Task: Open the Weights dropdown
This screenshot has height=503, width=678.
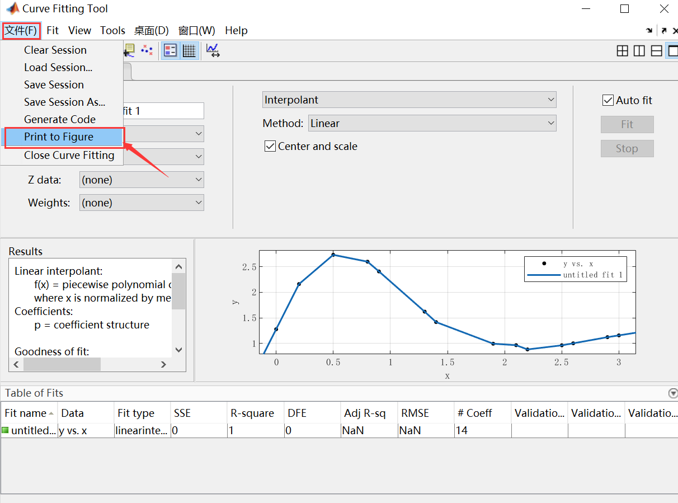Action: (x=142, y=203)
